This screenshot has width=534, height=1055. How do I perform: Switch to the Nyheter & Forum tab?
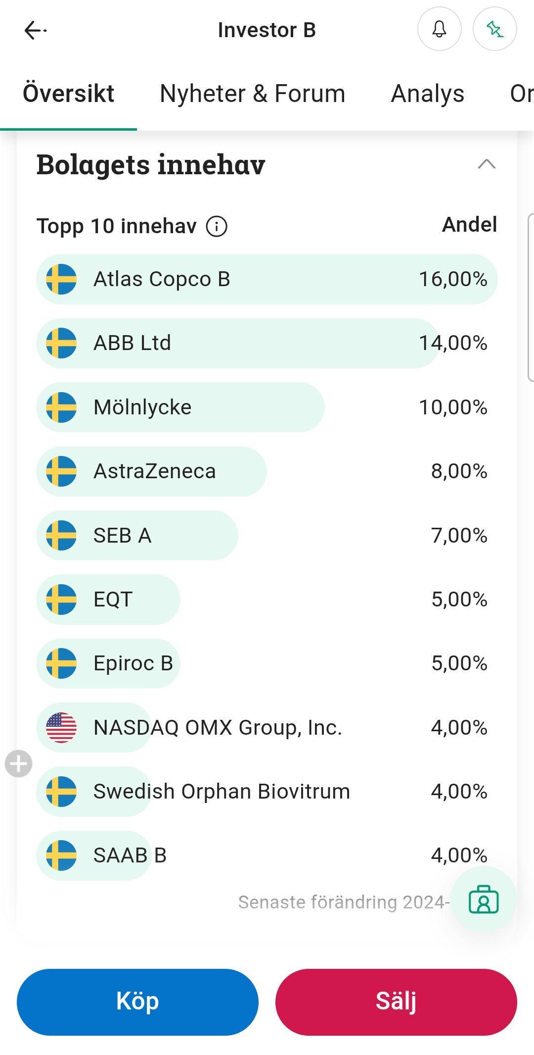[252, 94]
